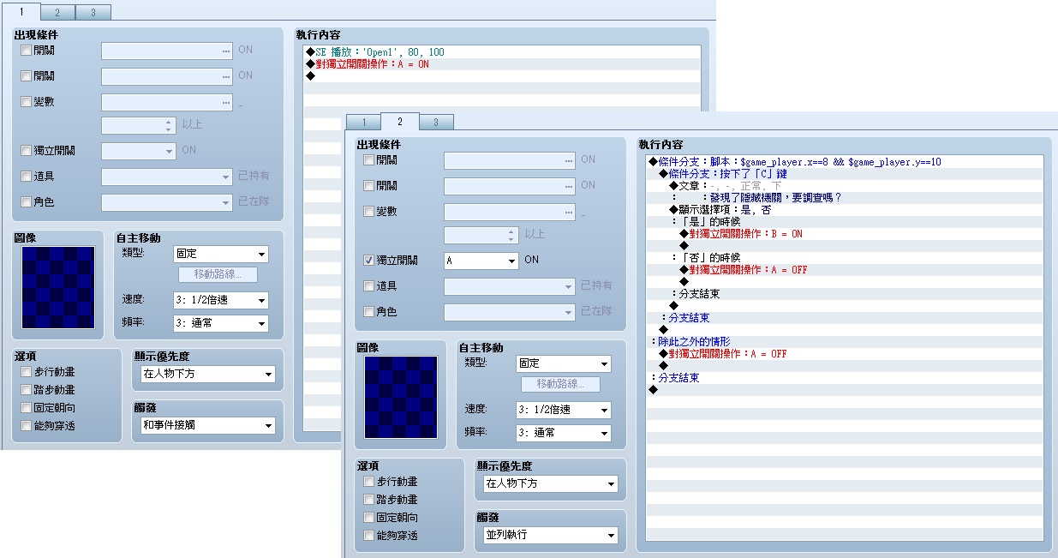Viewport: 1058px width, 558px height.
Task: Switch to tab 3 in the back page-1 panel
Action: (93, 13)
